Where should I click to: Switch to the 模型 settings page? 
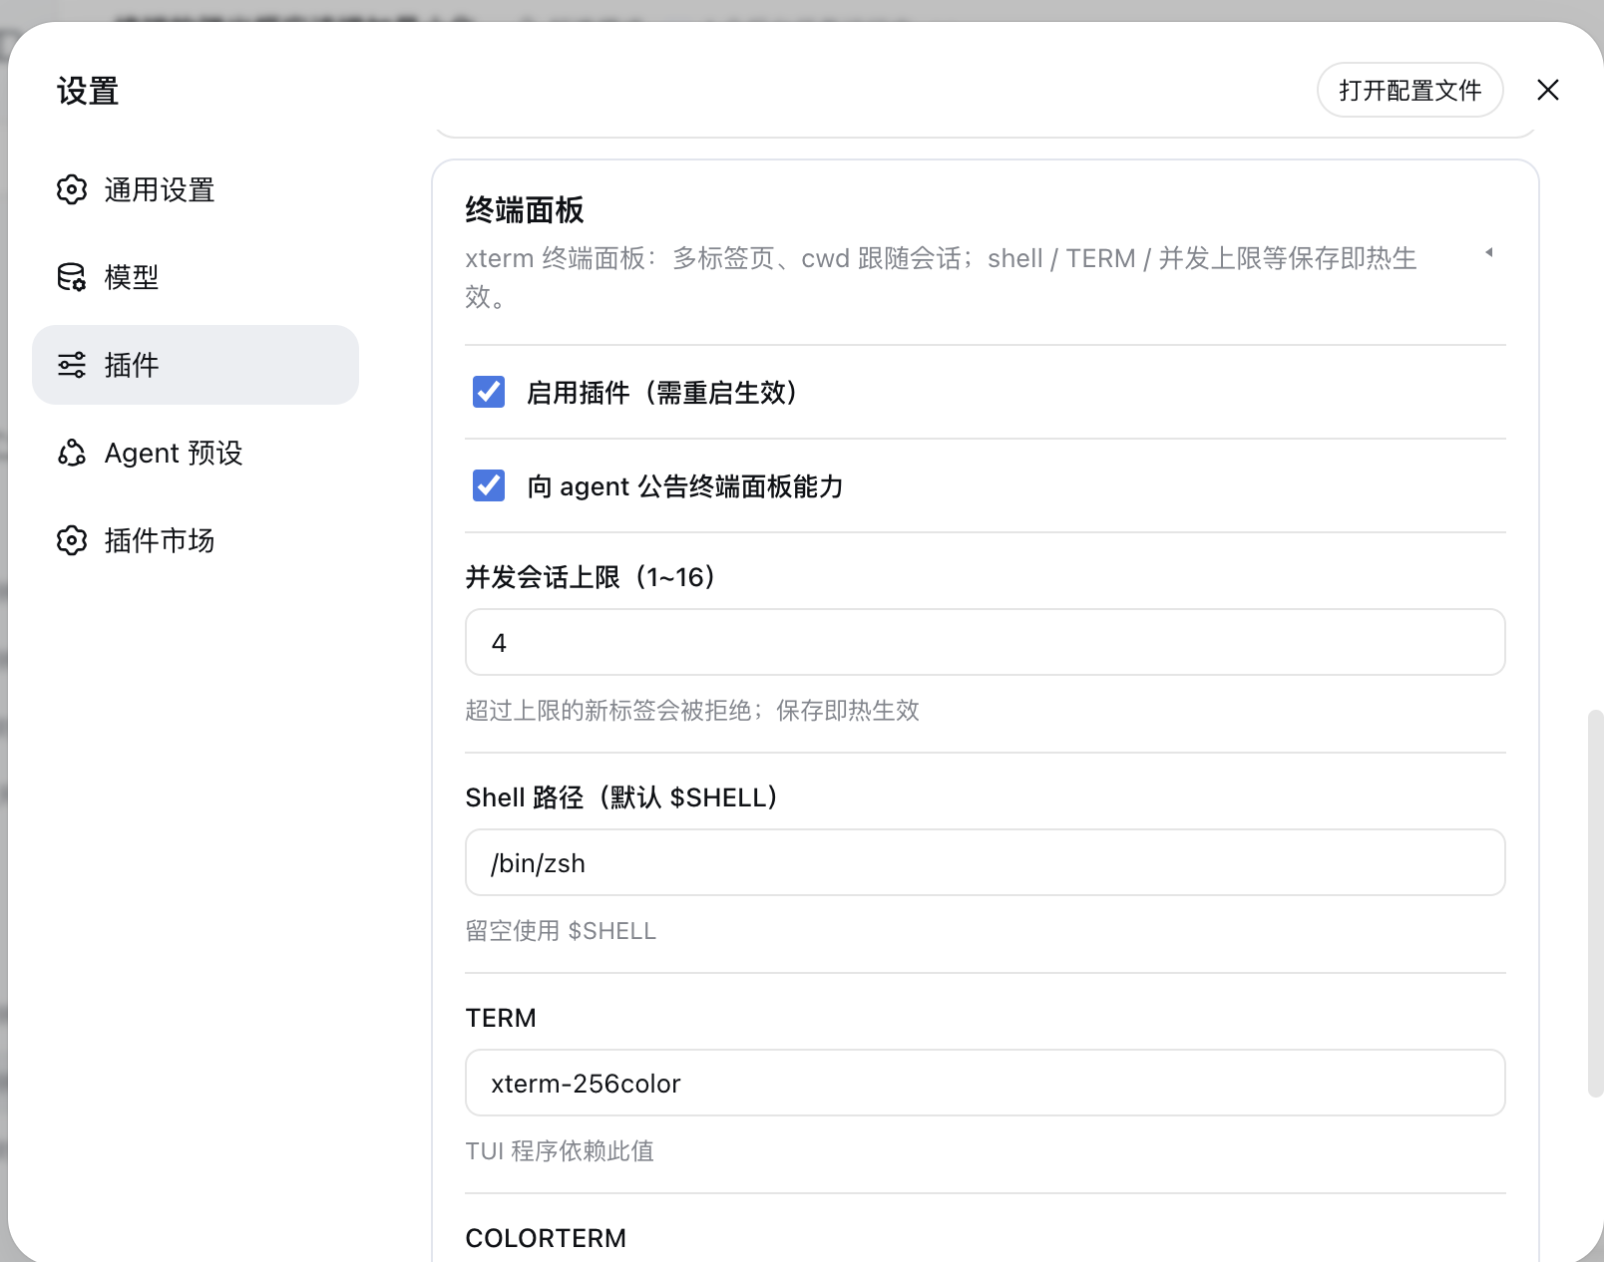click(x=196, y=277)
